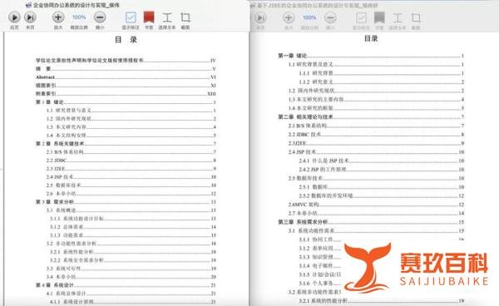Screen dimensions: 499x306
Task: Click the red 书签 bookmark icon, left window
Action: (149, 17)
